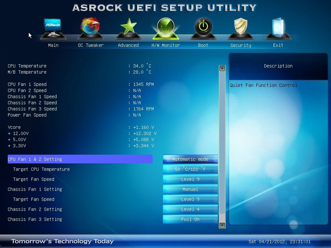Open CPU Target Fan Speed Level 9 option
The height and width of the screenshot is (248, 331).
(190, 179)
